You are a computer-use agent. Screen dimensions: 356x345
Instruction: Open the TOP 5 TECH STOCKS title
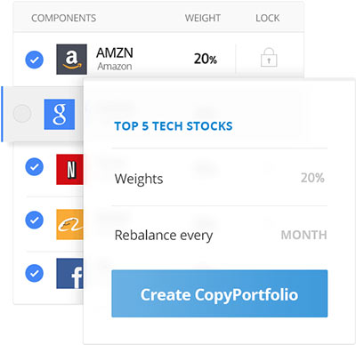coord(174,126)
